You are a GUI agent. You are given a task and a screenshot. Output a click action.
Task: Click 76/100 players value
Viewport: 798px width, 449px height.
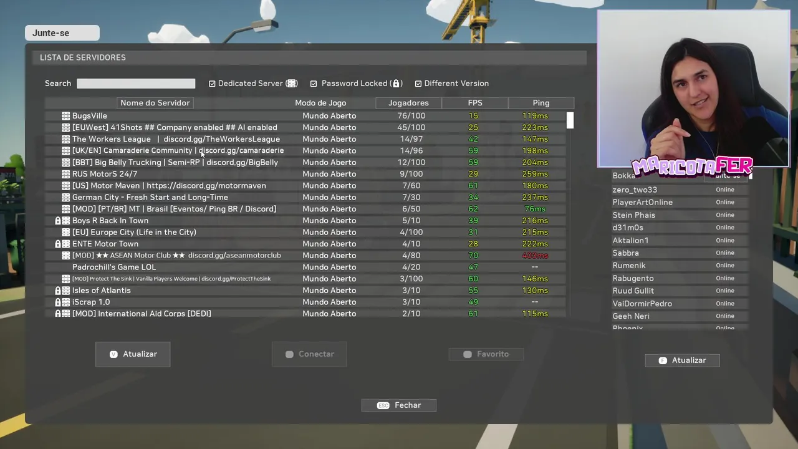tap(411, 116)
